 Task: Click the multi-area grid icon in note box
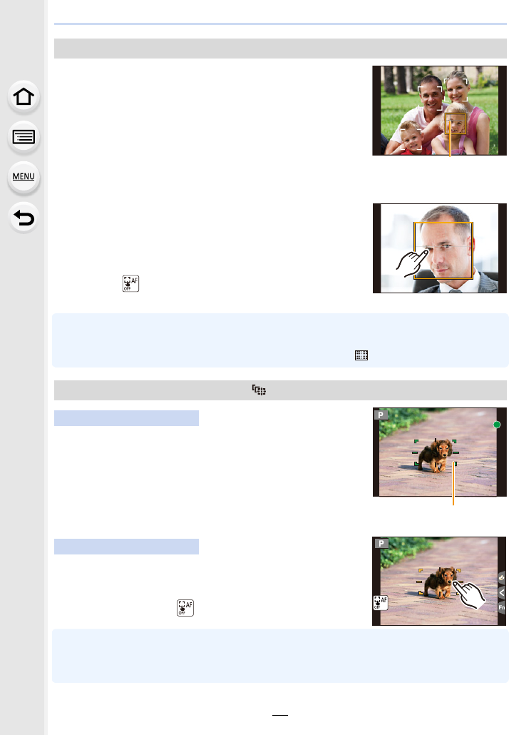coord(361,355)
